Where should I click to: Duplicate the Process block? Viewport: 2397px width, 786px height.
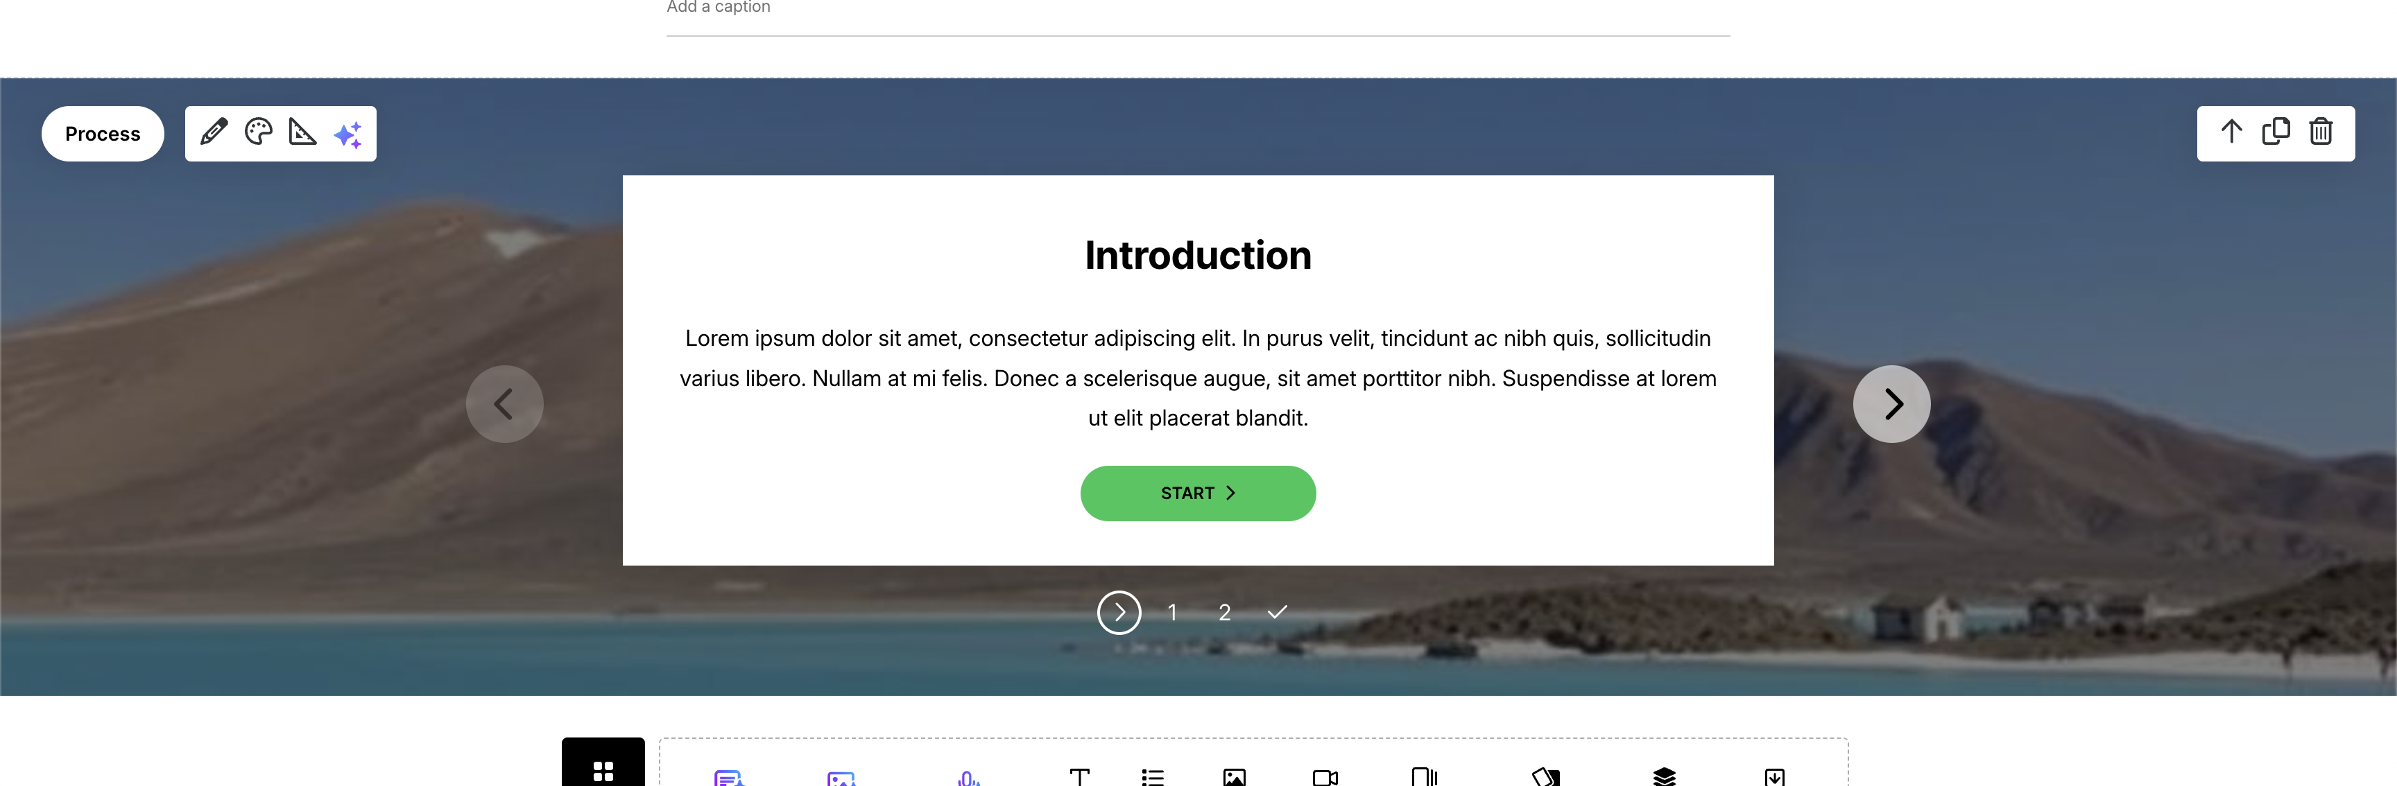pyautogui.click(x=2275, y=132)
